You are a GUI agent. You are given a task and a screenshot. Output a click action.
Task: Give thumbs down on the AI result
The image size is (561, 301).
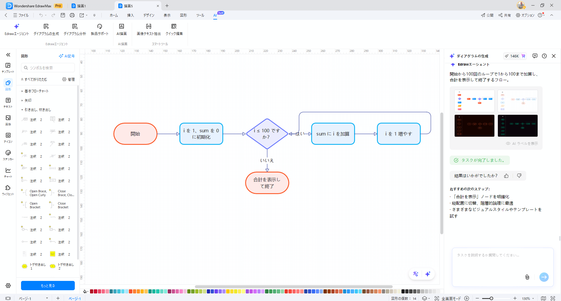[519, 175]
